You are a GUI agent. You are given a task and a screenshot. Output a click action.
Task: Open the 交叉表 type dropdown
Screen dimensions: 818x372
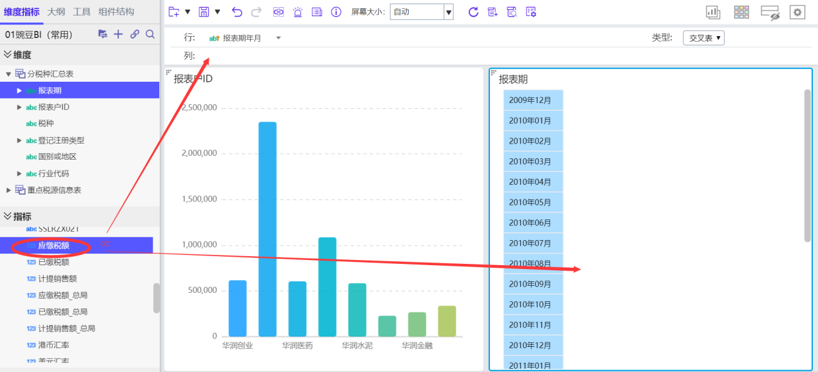704,38
